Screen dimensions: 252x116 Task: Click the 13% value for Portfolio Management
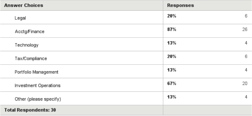click(172, 70)
